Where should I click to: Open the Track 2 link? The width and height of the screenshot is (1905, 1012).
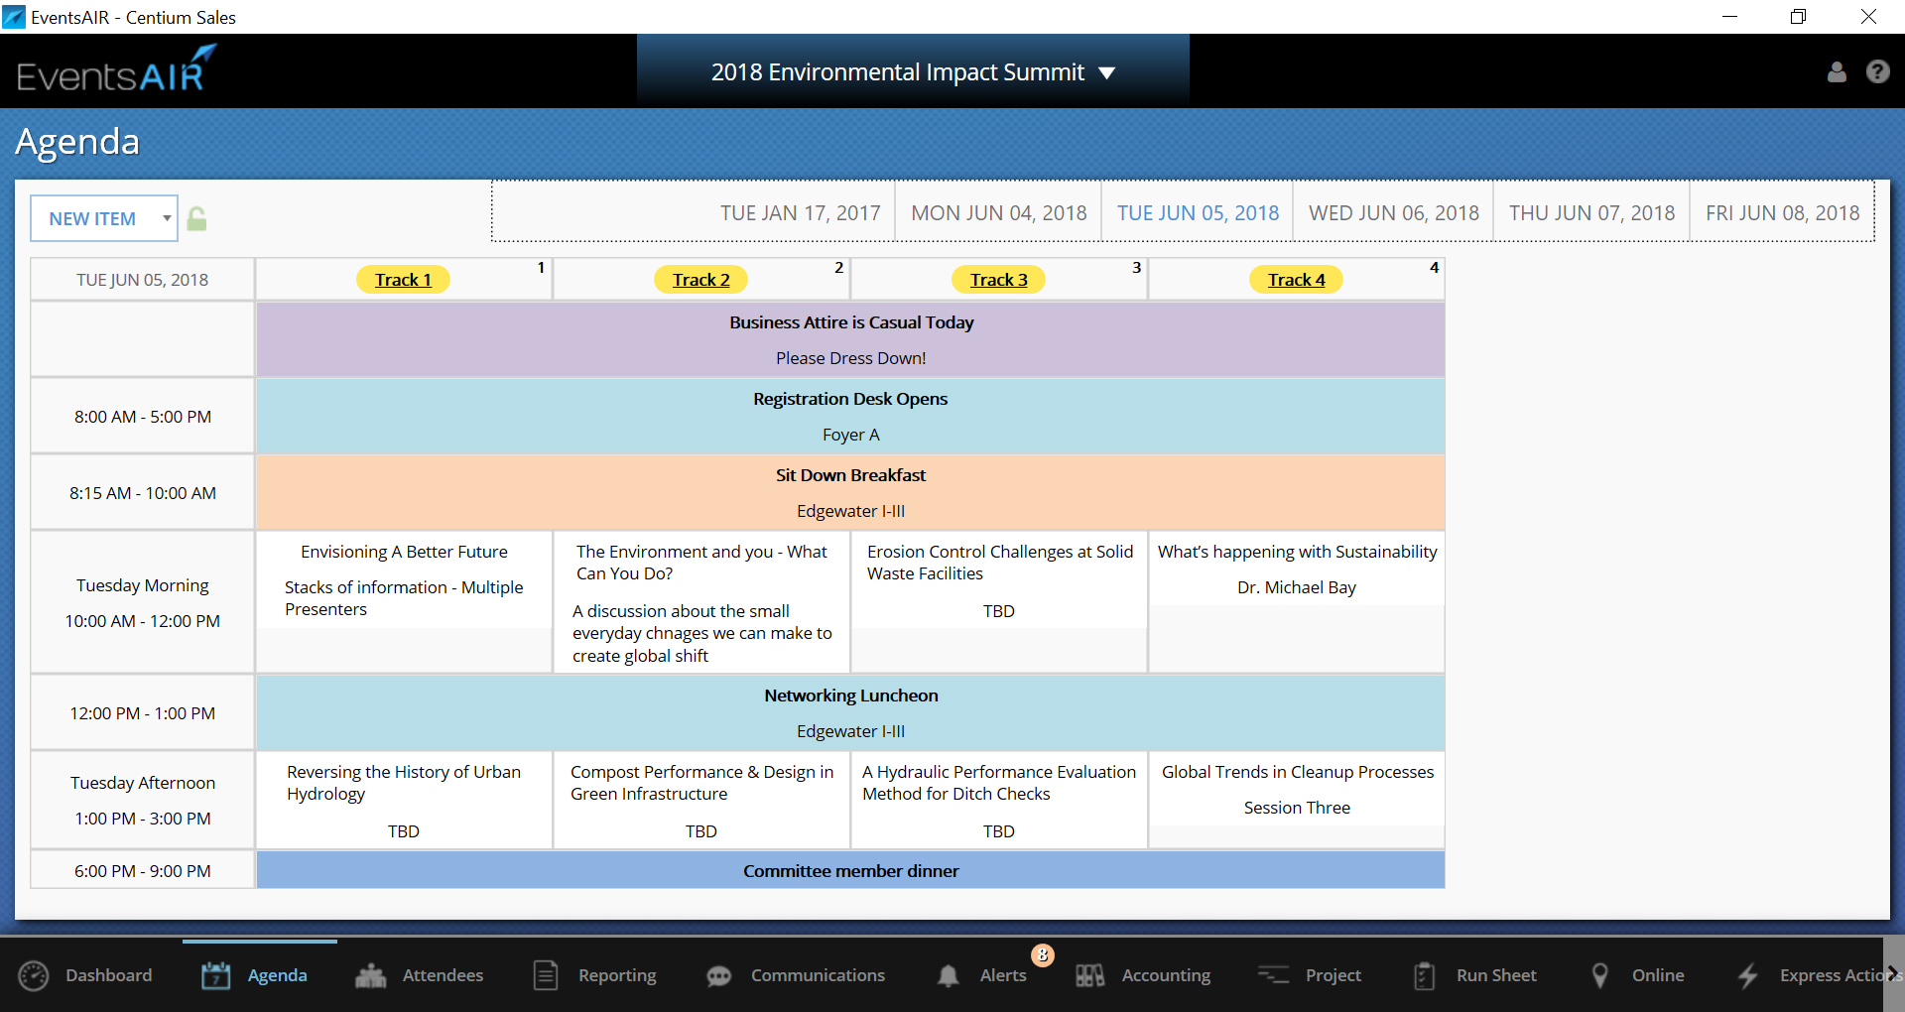(x=700, y=280)
